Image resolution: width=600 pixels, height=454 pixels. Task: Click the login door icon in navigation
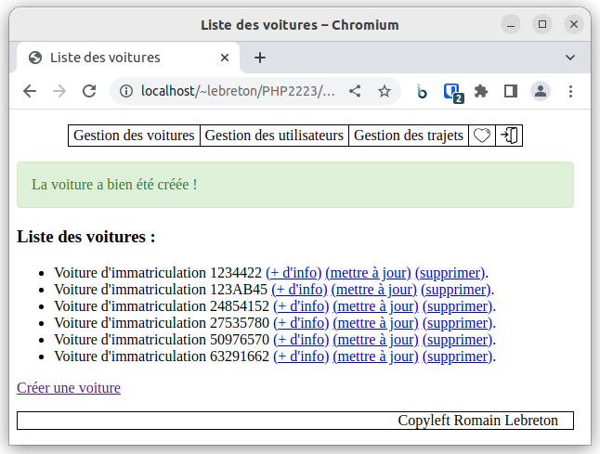click(509, 136)
